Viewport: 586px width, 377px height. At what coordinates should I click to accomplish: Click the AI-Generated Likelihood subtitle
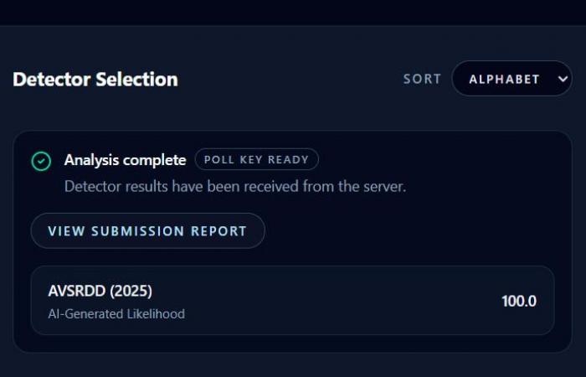(116, 314)
